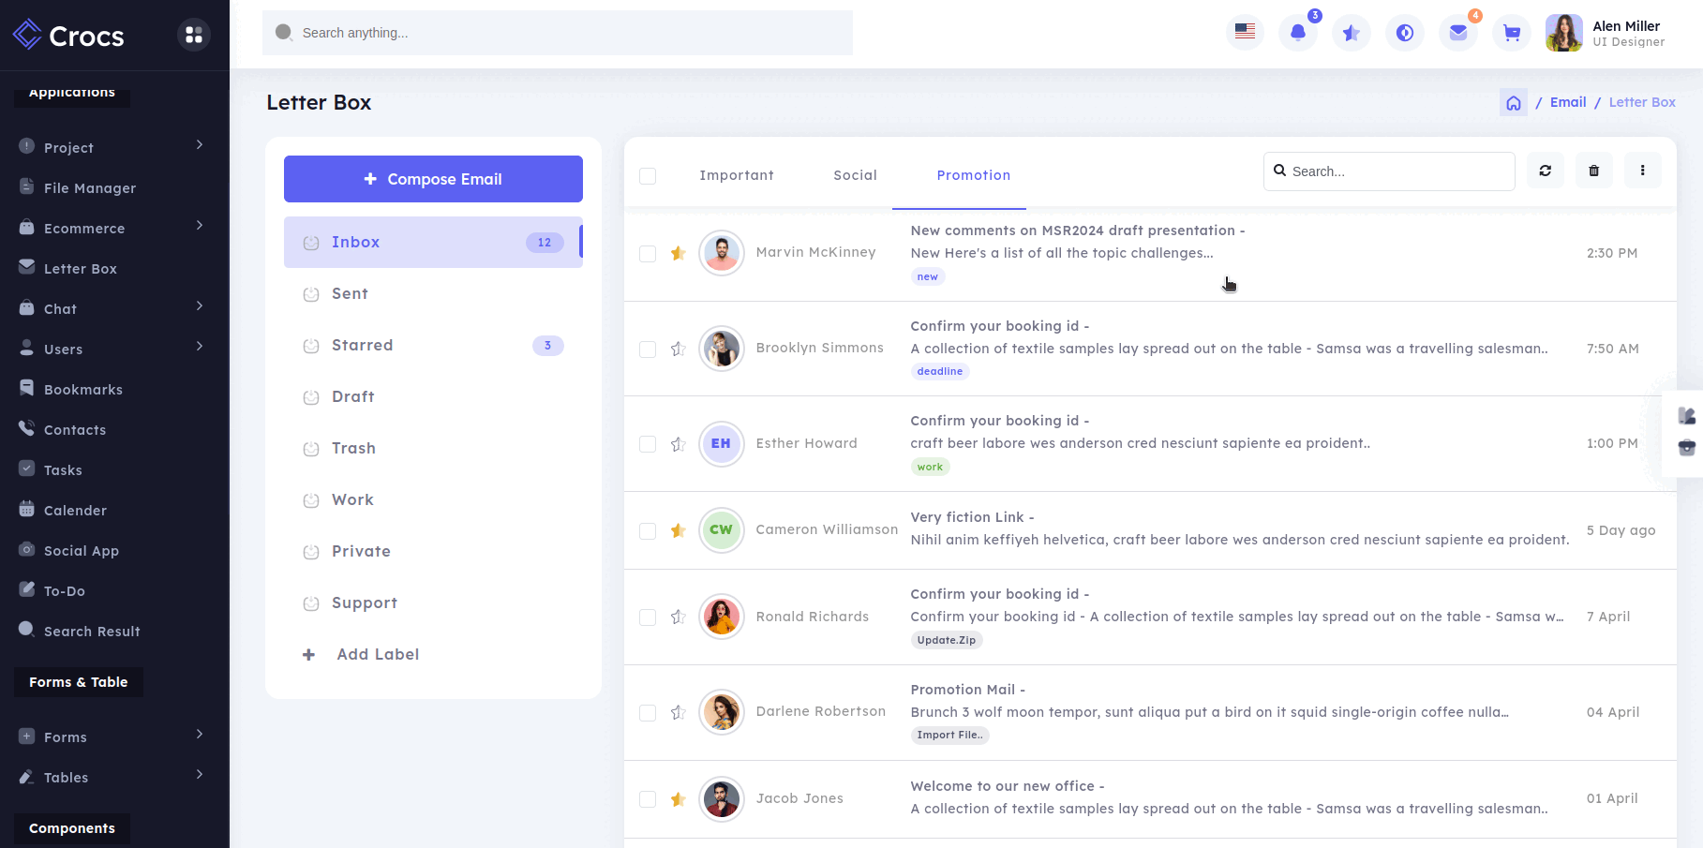1703x848 pixels.
Task: Open the shopping cart icon
Action: coord(1511,33)
